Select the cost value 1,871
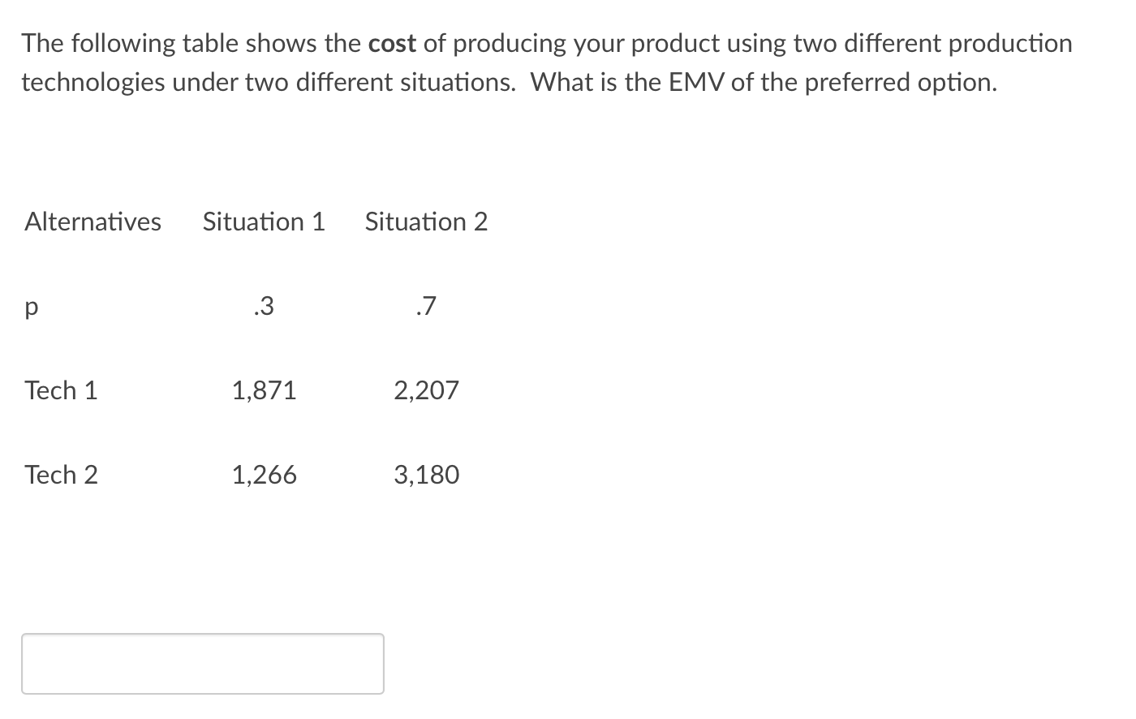 coord(264,390)
